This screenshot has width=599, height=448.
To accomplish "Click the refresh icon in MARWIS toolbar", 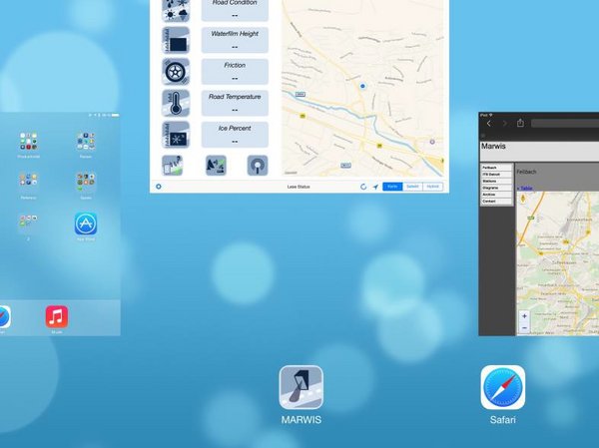I will 364,187.
